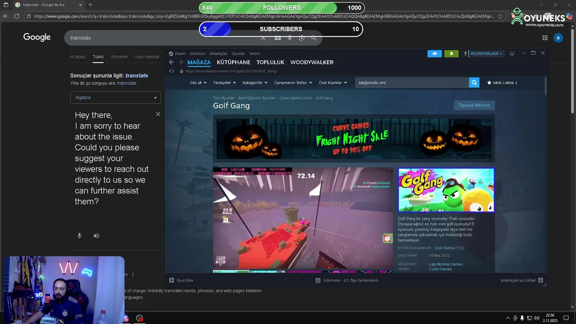Click the Steam store page scrollbar
The height and width of the screenshot is (324, 576).
546,86
